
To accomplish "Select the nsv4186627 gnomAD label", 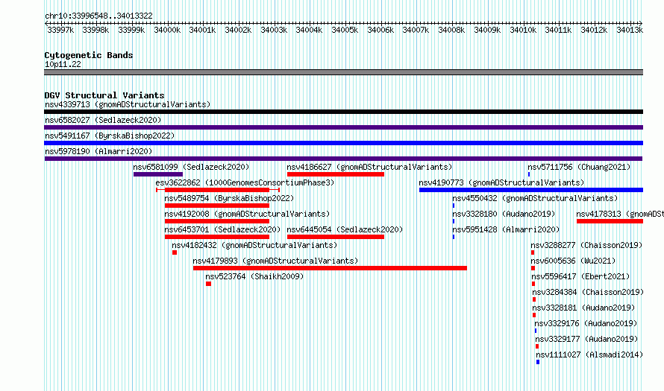I will (369, 167).
